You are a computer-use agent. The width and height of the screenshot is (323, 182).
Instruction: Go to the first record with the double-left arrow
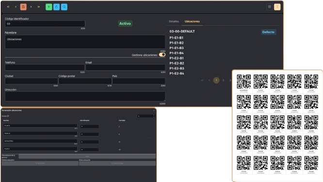pos(8,7)
